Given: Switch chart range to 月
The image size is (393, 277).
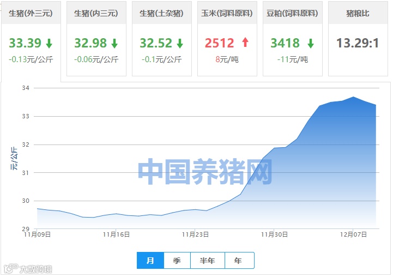Looking at the screenshot, I should (x=150, y=261).
